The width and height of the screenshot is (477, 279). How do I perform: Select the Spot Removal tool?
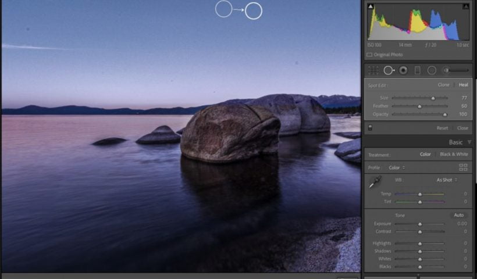click(x=389, y=70)
